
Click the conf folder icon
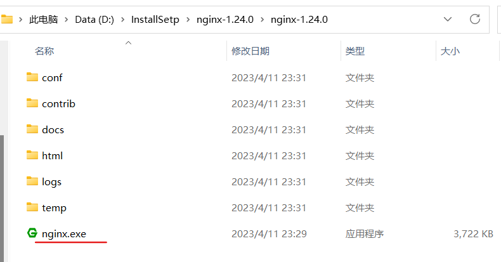(32, 77)
